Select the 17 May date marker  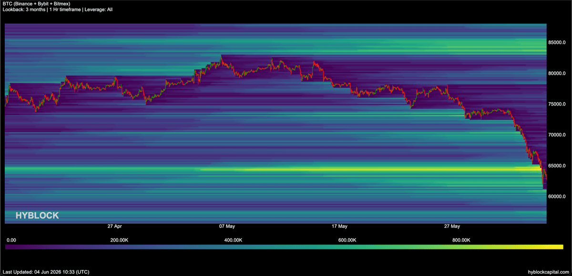[x=339, y=227]
